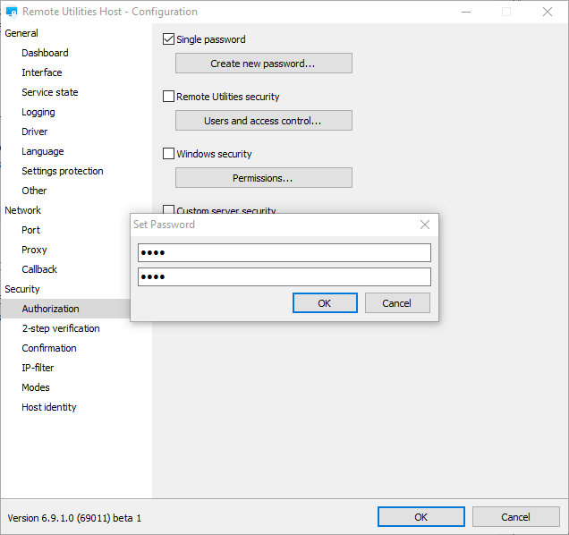The image size is (569, 535).
Task: Click the Create new password button
Action: tap(264, 64)
